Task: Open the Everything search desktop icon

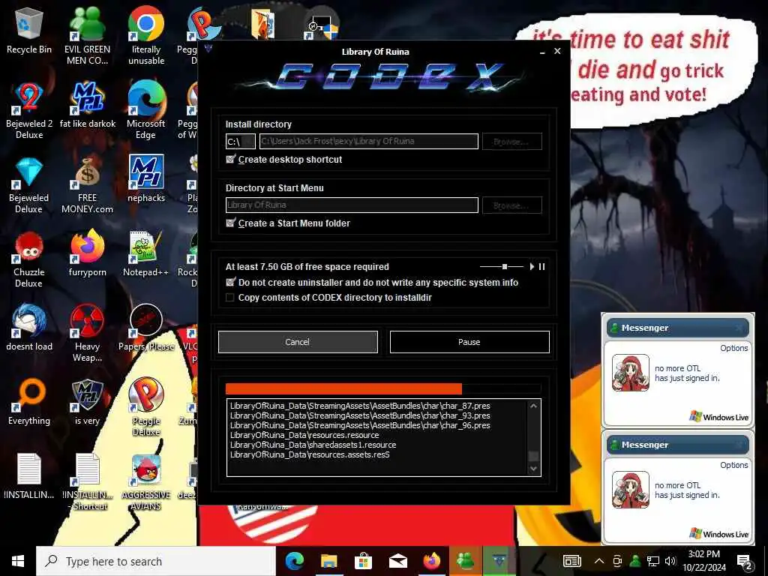Action: (x=29, y=402)
